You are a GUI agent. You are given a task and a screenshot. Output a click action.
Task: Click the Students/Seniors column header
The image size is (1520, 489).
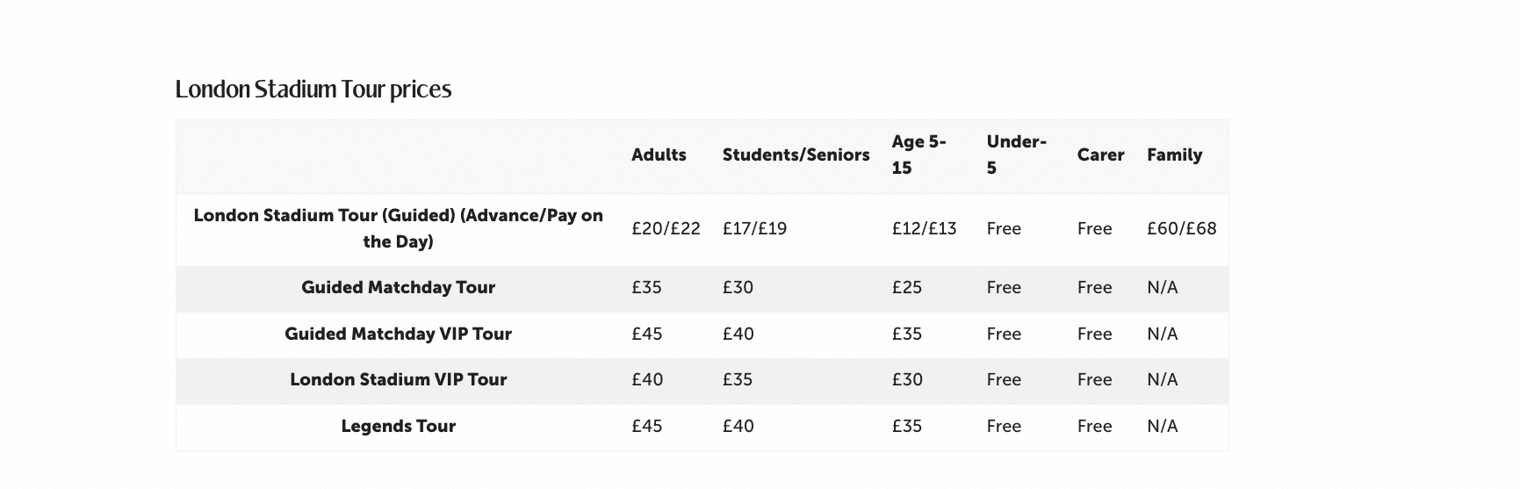796,155
